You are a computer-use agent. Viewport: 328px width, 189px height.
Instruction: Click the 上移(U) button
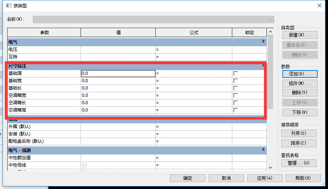300,102
